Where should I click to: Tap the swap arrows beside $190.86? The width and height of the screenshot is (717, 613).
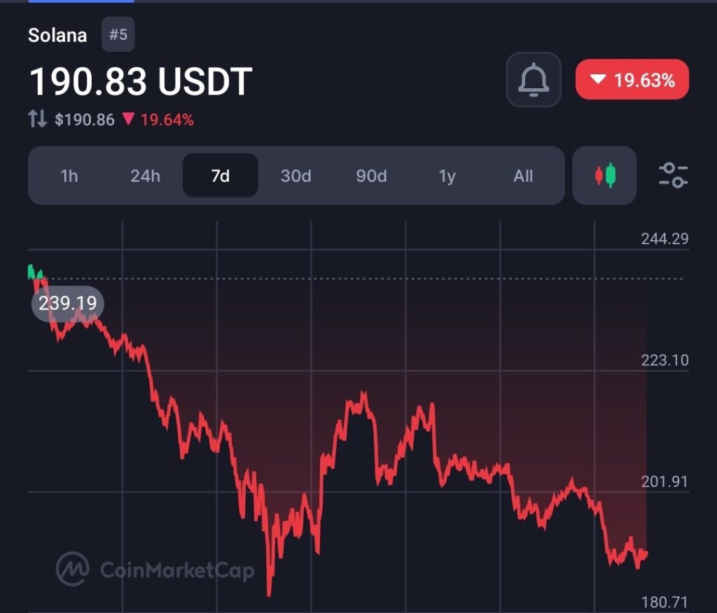pos(38,120)
